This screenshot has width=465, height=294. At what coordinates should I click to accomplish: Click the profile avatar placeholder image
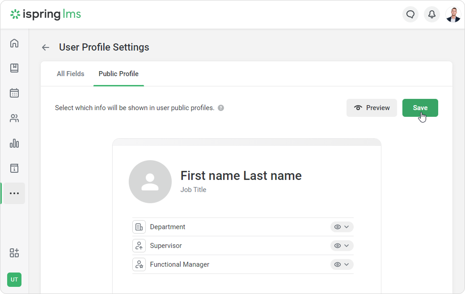coord(150,182)
